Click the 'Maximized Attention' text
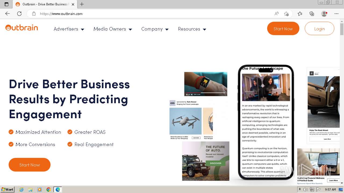Screen dimensions: 344x193 tap(38, 132)
